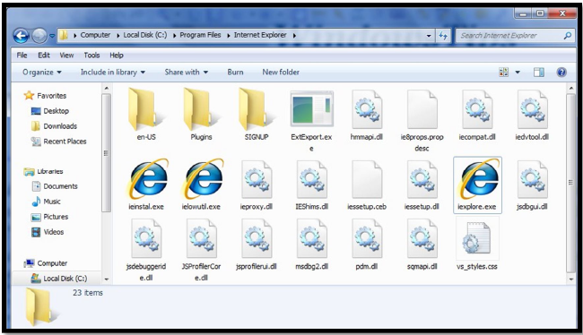
Task: Select the iecompat.dll file
Action: coord(477,116)
